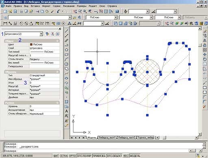
Task: Open the dimension style dropdown in dimension toolbar
Action: (x=102, y=24)
